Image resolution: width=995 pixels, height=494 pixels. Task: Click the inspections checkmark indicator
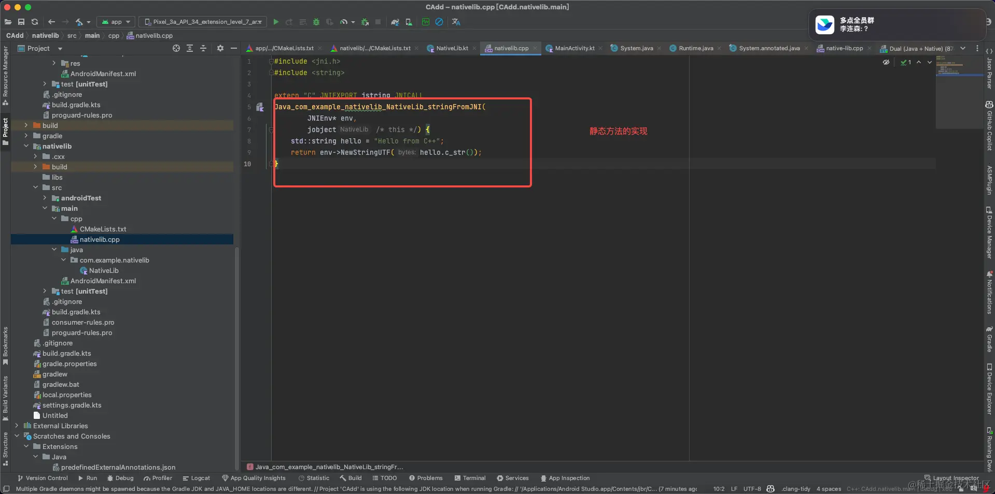[x=906, y=62]
